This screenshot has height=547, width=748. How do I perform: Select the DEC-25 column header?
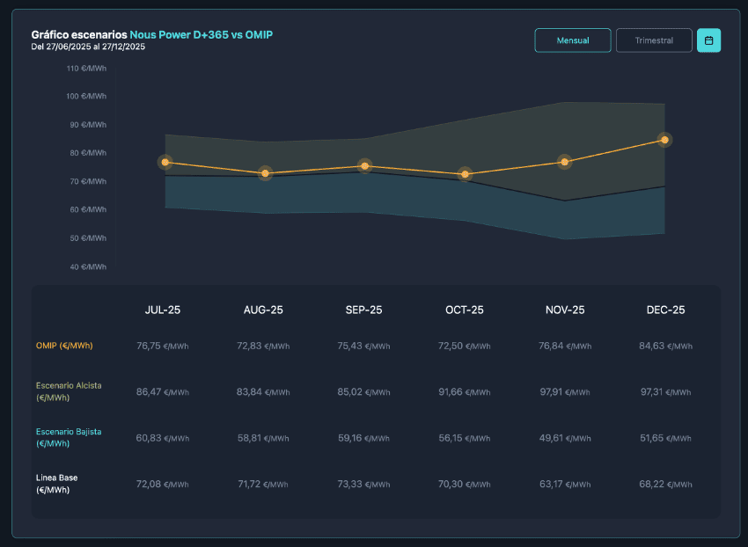click(665, 310)
